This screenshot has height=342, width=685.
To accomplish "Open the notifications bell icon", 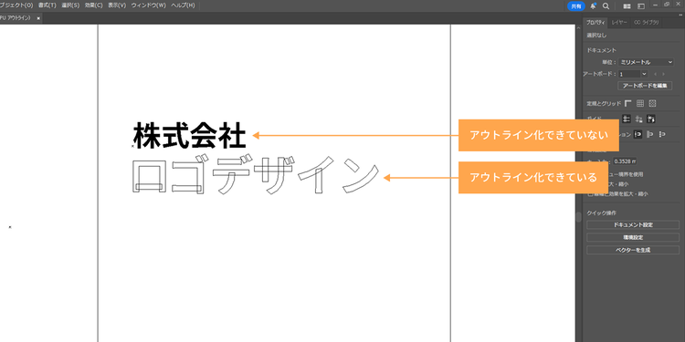I will pos(594,6).
